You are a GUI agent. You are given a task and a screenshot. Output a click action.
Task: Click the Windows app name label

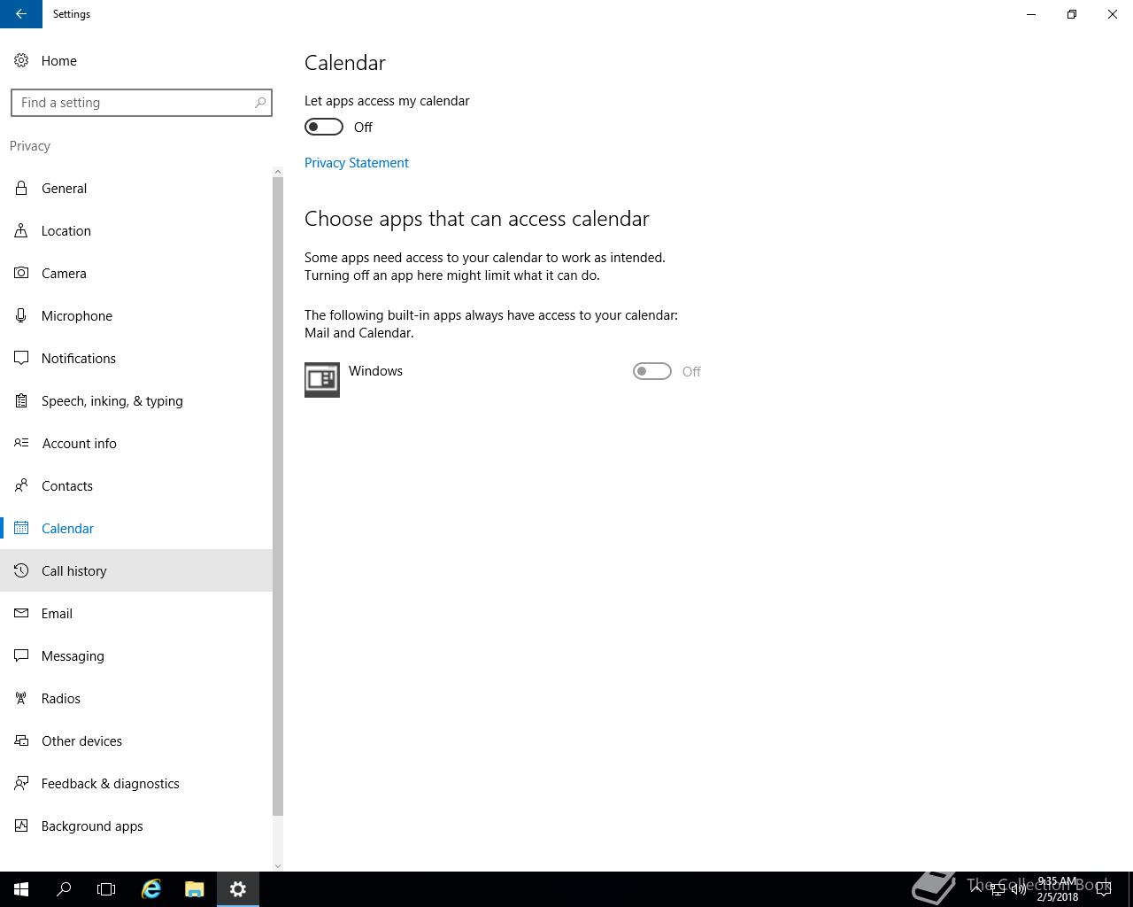[375, 371]
